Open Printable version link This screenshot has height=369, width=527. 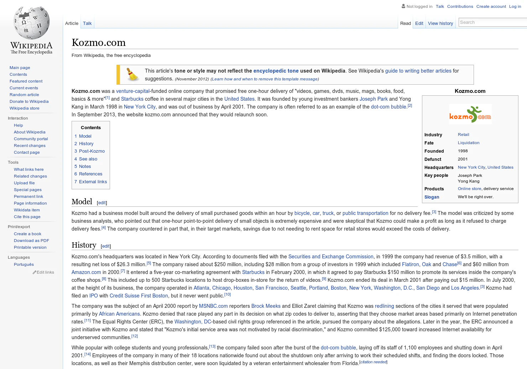(30, 247)
